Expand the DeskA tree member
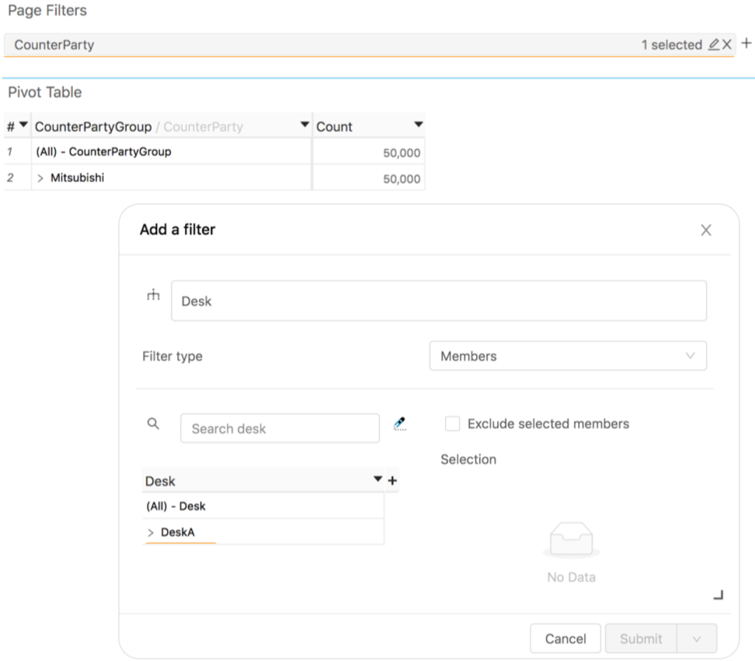This screenshot has width=755, height=661. pyautogui.click(x=151, y=533)
